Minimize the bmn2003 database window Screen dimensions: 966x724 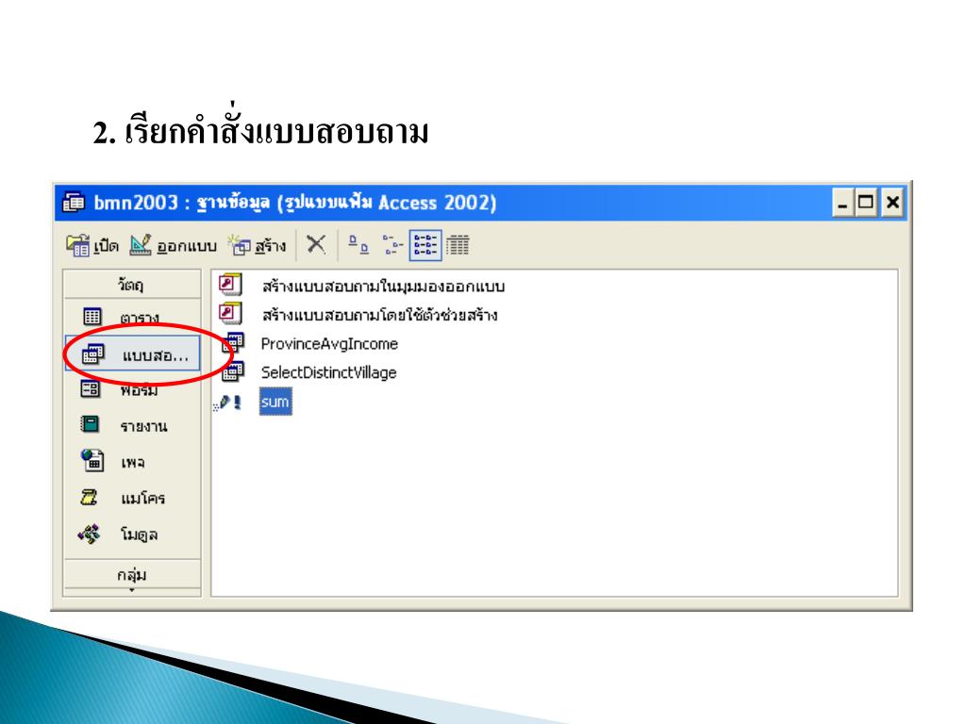tap(842, 203)
